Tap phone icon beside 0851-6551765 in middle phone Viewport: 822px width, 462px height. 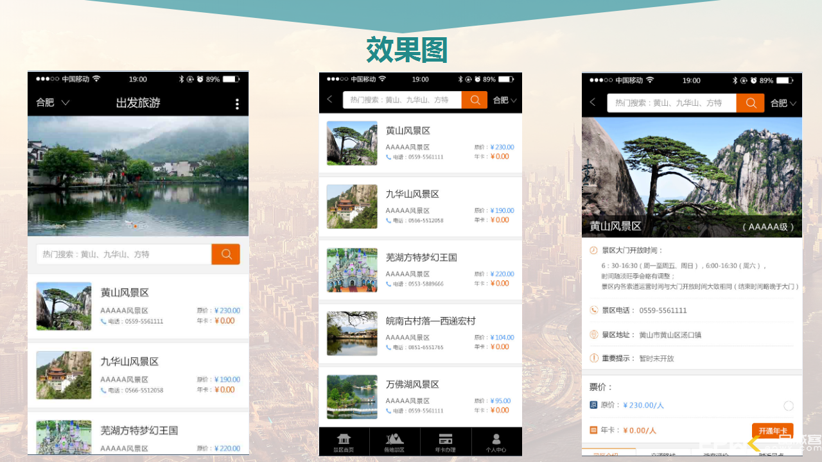pyautogui.click(x=389, y=348)
